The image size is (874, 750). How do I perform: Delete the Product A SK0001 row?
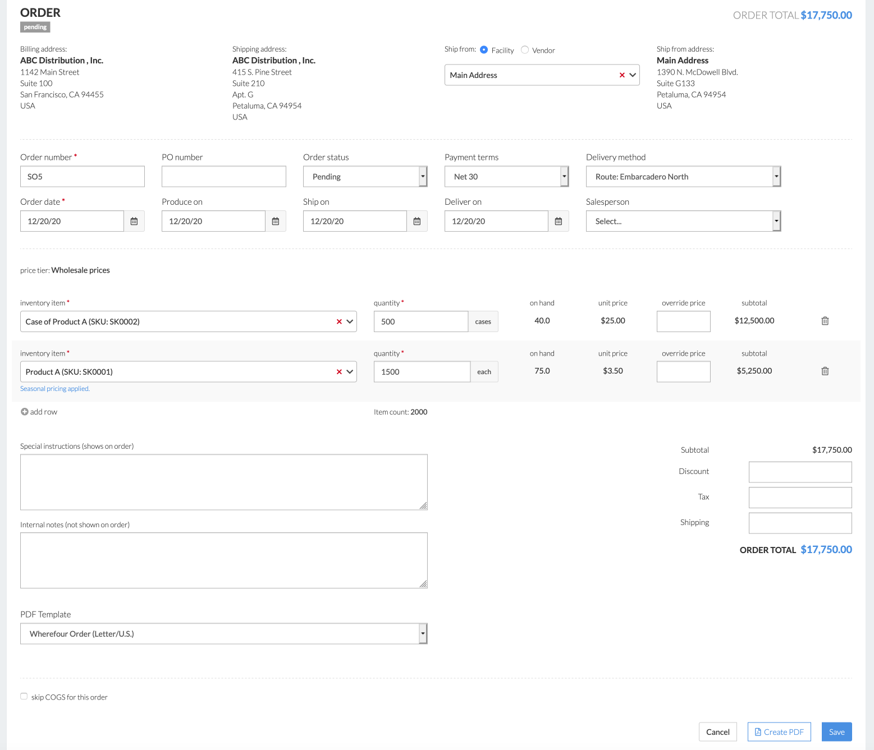pyautogui.click(x=825, y=371)
